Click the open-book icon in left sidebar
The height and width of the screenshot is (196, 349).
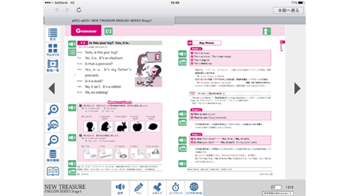53,171
